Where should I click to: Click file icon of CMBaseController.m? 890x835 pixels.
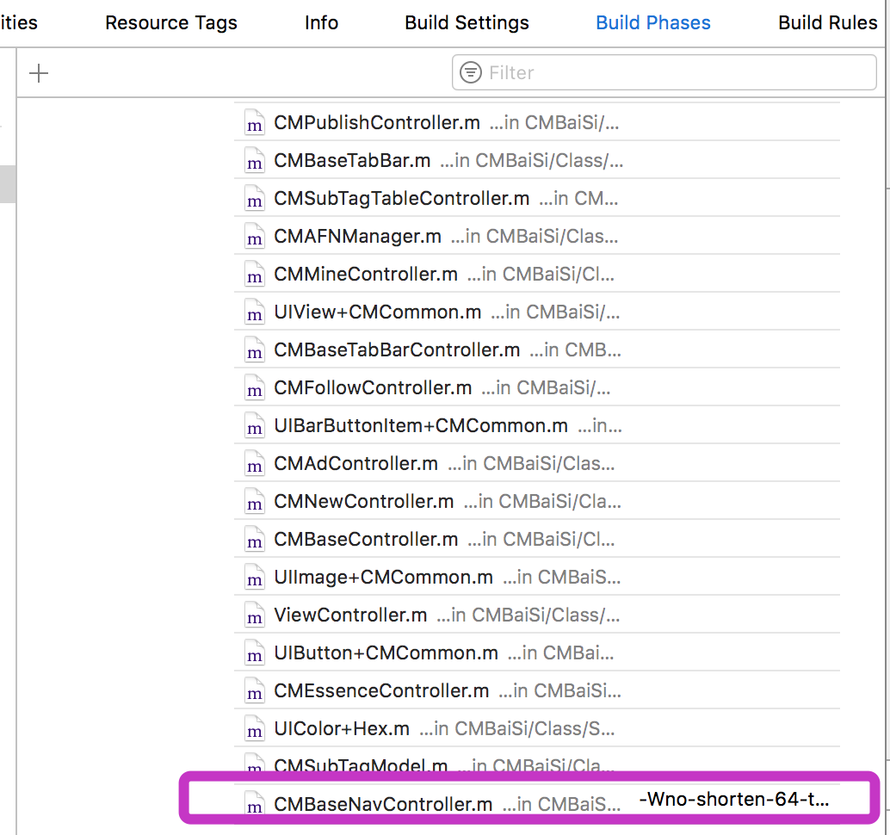(x=254, y=539)
